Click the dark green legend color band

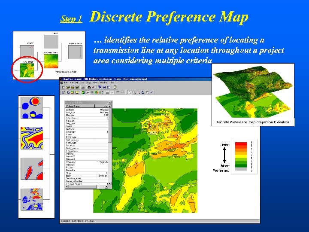pos(241,166)
